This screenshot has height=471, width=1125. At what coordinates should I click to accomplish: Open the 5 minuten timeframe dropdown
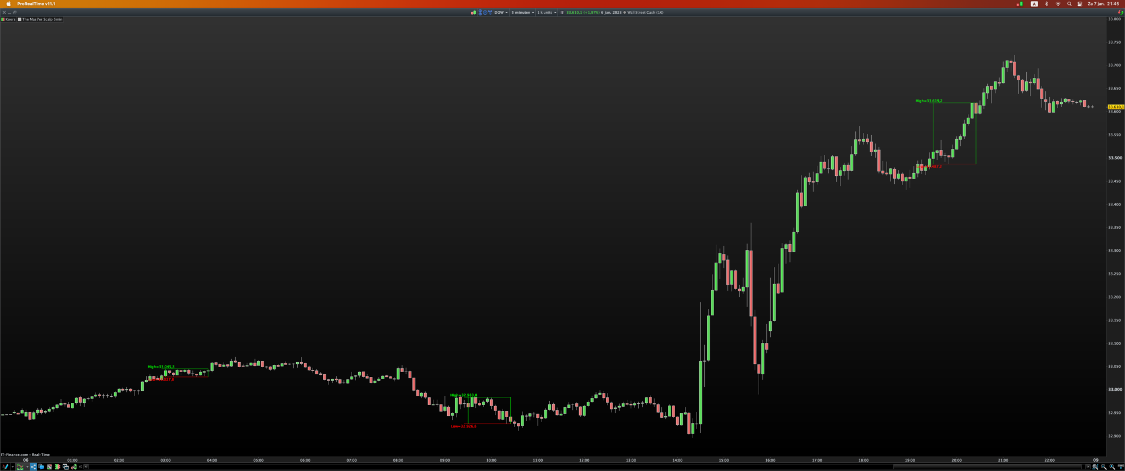coord(522,13)
